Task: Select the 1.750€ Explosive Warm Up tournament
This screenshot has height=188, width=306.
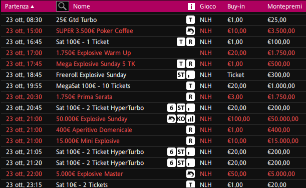Action: [153, 53]
